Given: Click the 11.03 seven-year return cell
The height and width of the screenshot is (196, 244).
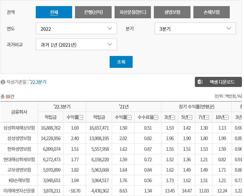Looking at the screenshot, I should (x=204, y=191).
